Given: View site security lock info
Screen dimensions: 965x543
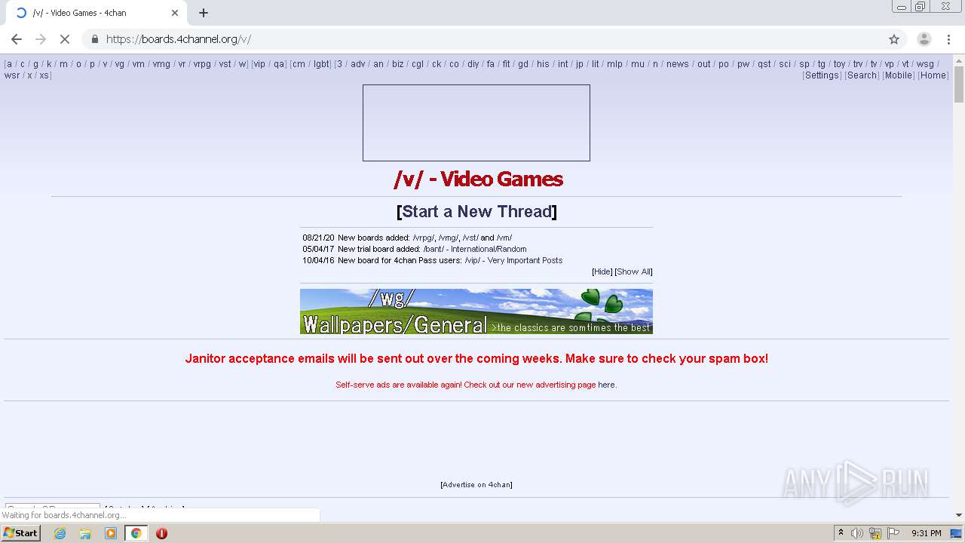Looking at the screenshot, I should [95, 39].
